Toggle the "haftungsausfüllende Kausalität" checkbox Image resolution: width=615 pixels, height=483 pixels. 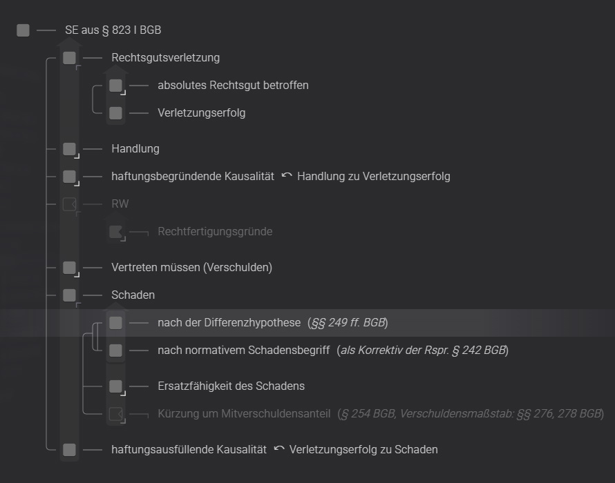[69, 449]
